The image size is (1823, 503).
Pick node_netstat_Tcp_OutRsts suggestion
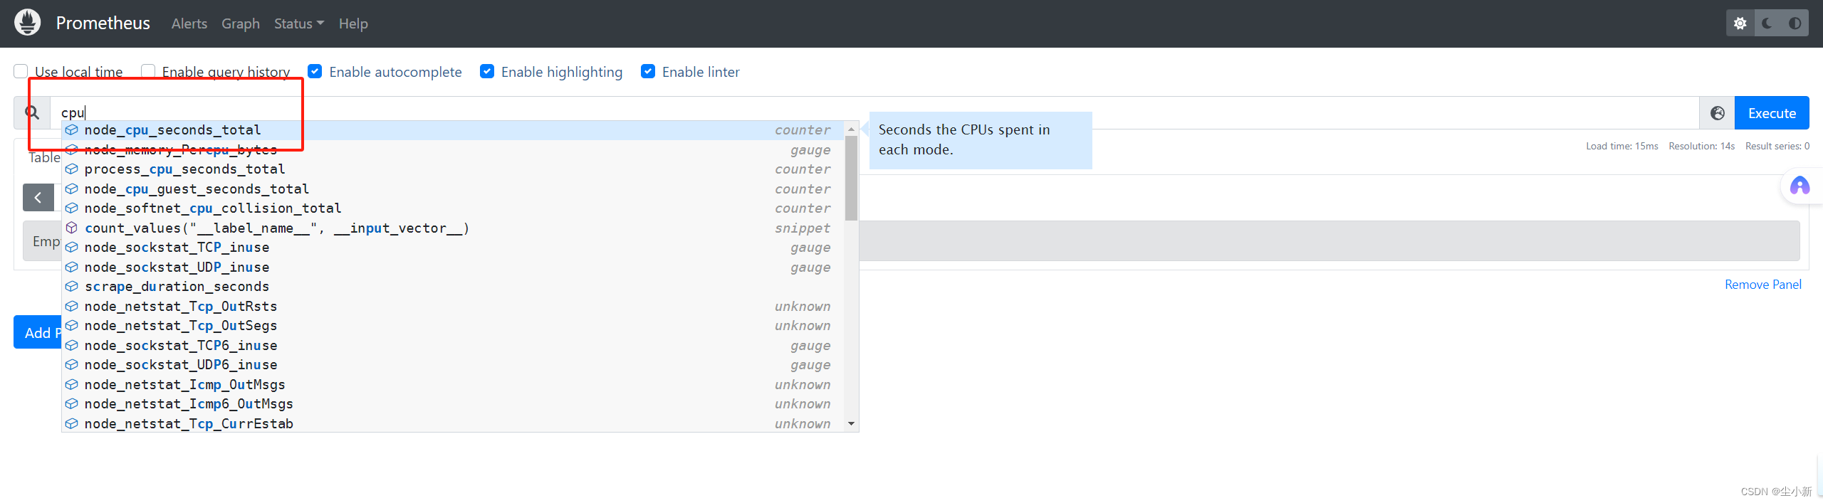(453, 307)
